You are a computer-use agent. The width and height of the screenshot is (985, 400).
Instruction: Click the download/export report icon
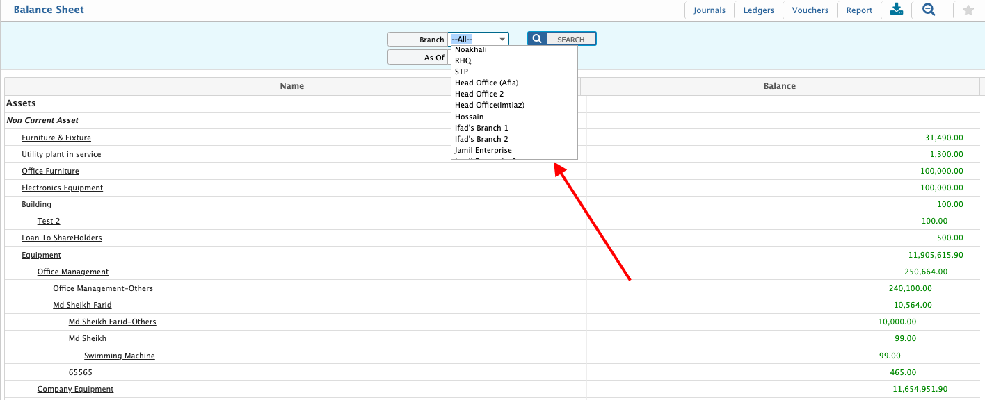(x=896, y=10)
